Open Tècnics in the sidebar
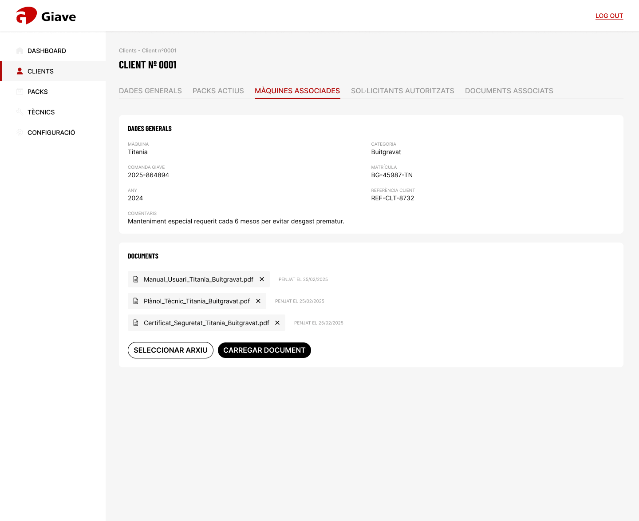Image resolution: width=639 pixels, height=521 pixels. (x=53, y=112)
